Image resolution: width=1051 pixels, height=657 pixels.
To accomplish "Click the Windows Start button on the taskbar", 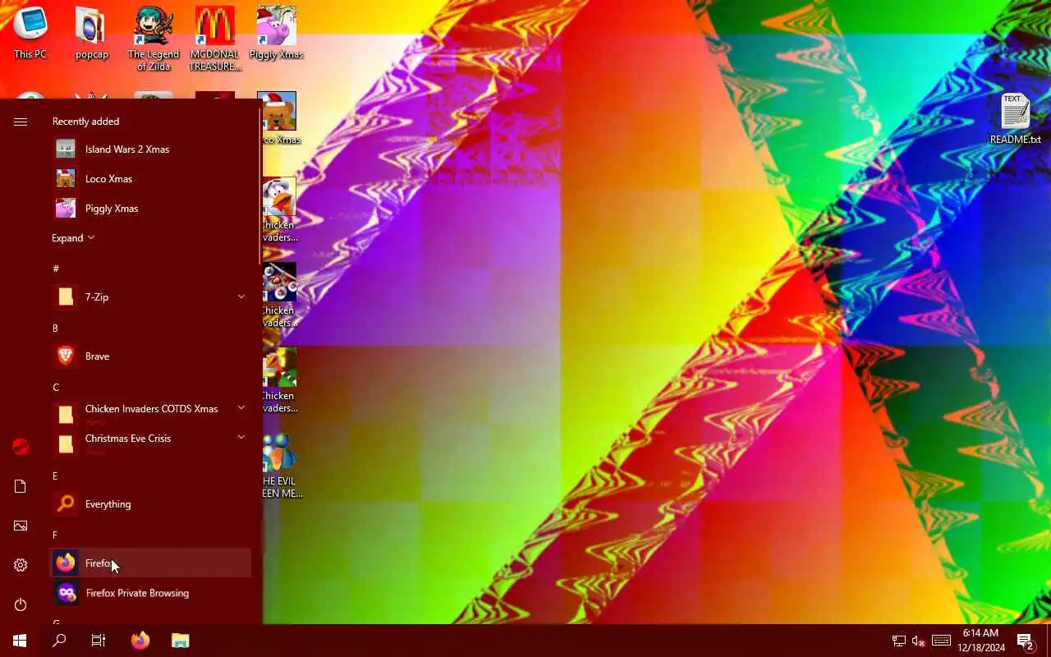I will pyautogui.click(x=20, y=641).
